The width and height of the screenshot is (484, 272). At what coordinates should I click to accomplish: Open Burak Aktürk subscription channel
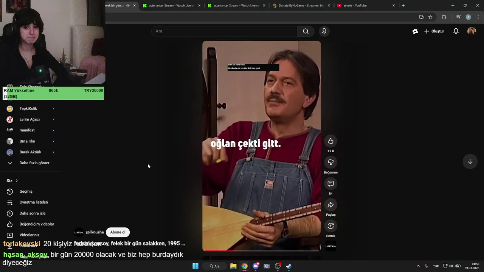click(x=30, y=152)
